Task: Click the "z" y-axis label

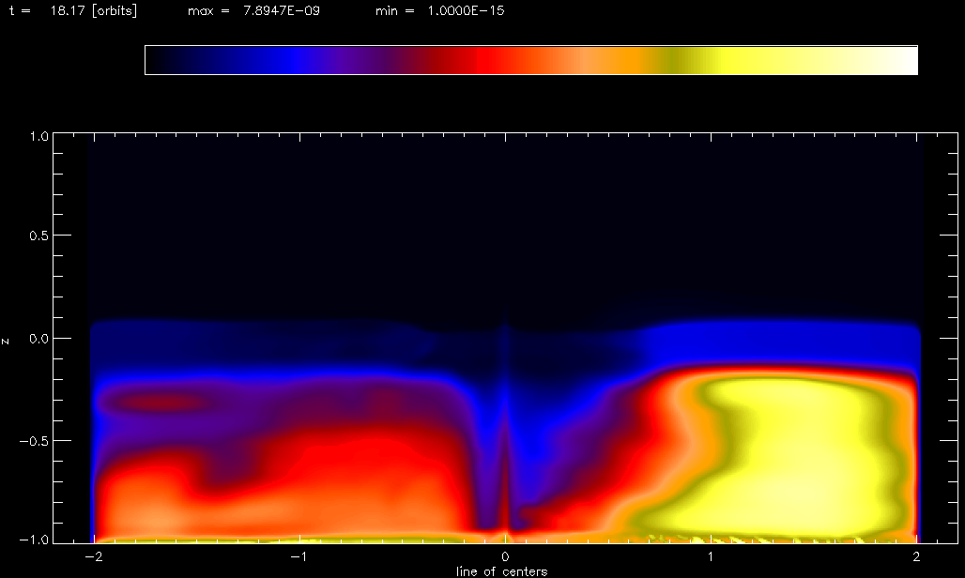Action: pos(7,340)
